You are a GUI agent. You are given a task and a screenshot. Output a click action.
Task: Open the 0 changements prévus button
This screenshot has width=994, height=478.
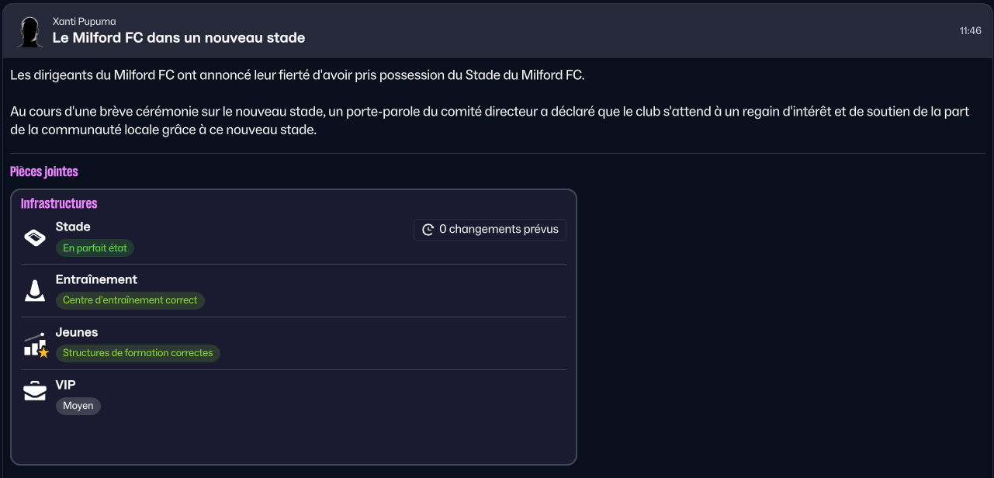(490, 230)
